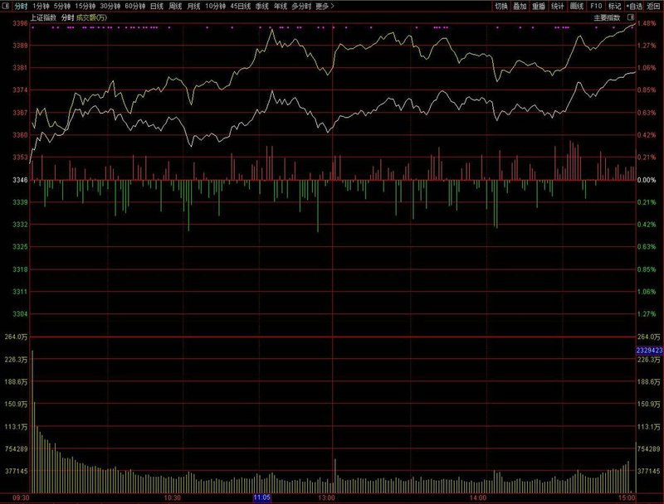Click the 标记 mark button

(614, 6)
